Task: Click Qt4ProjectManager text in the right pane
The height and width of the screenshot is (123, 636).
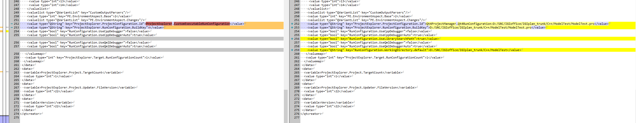Action: pos(441,24)
